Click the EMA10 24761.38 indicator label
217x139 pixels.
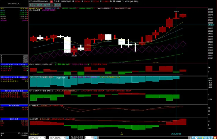[52, 8]
